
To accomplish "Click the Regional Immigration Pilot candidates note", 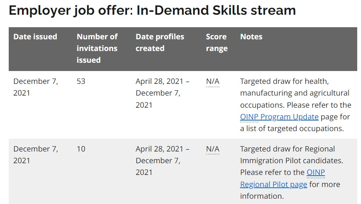I will tap(291, 155).
